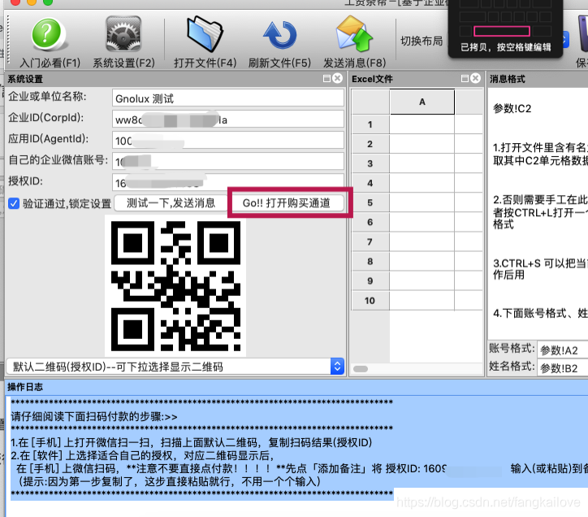
Task: Click the 切换布局 label
Action: point(422,41)
